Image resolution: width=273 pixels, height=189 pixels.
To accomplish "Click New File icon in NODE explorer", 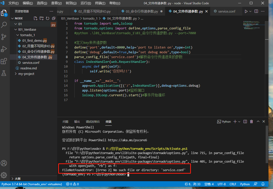I will click(36, 18).
